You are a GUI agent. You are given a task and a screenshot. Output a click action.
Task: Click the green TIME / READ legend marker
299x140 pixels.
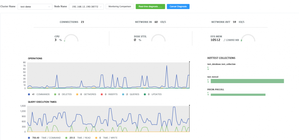pyautogui.click(x=66, y=138)
